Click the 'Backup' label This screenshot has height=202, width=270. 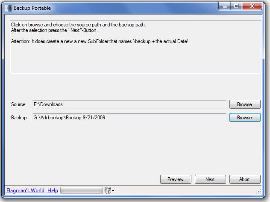pyautogui.click(x=19, y=118)
